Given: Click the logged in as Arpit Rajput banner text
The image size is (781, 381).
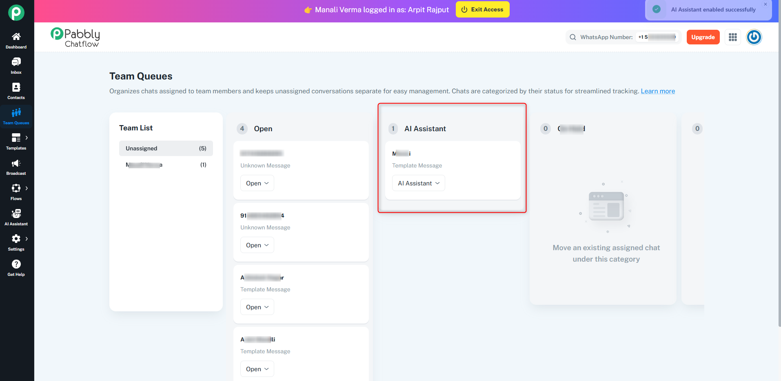Looking at the screenshot, I should 382,10.
